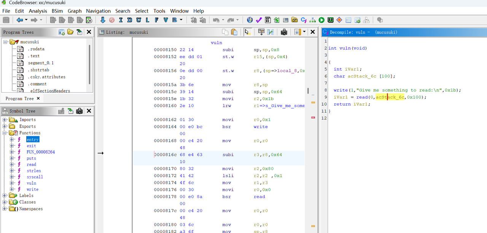Click the navigate back arrow icon

point(19,20)
